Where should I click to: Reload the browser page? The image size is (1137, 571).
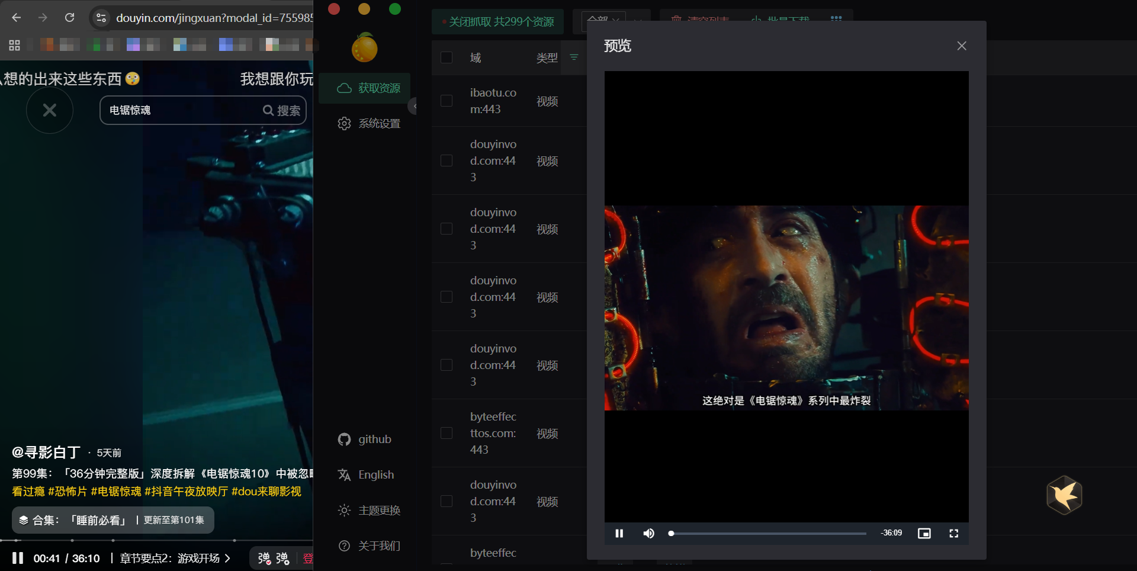pyautogui.click(x=69, y=18)
